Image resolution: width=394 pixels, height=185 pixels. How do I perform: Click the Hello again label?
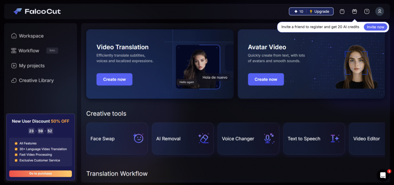187,82
